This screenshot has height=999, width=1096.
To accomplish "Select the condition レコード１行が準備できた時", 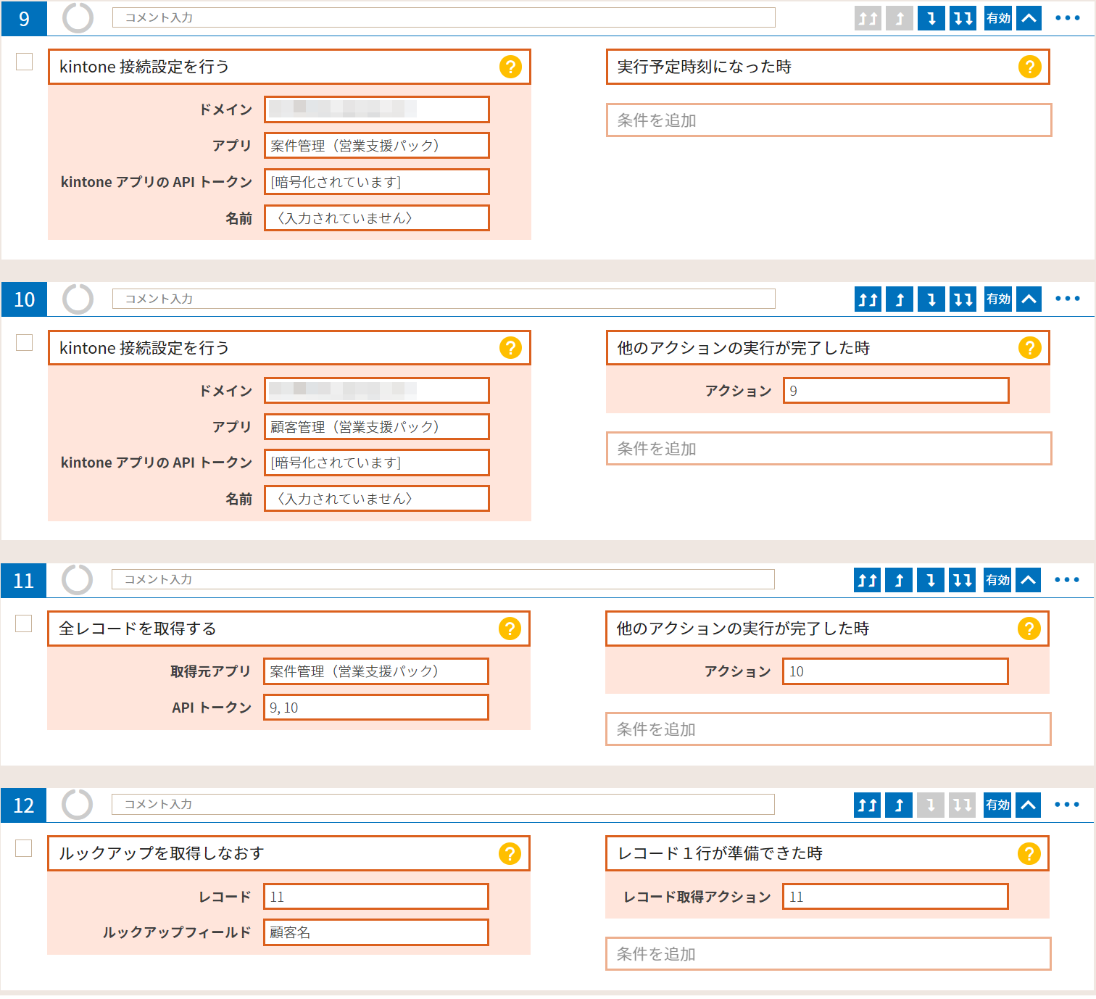I will 827,853.
